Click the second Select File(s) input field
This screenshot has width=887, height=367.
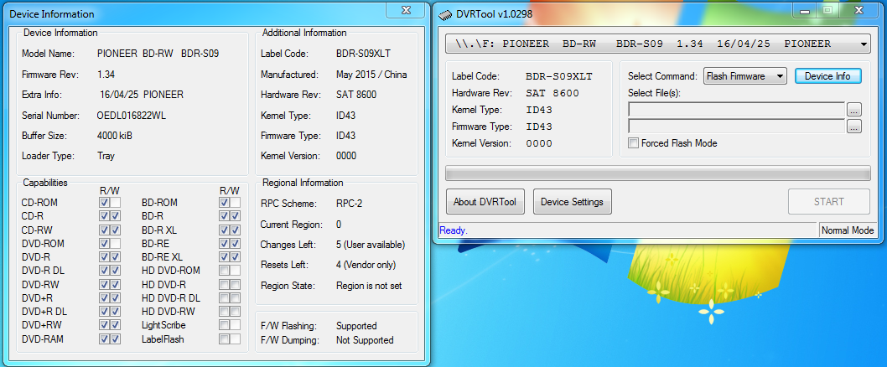click(737, 126)
